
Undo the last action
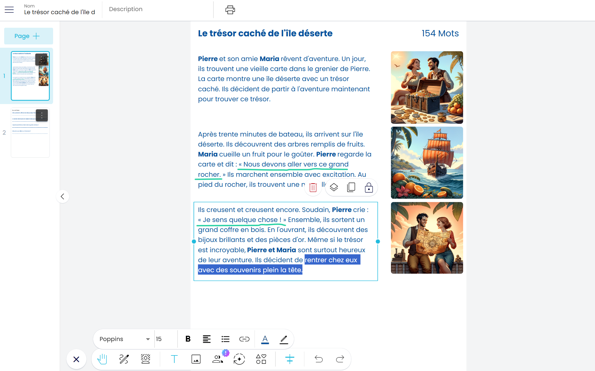pos(319,359)
